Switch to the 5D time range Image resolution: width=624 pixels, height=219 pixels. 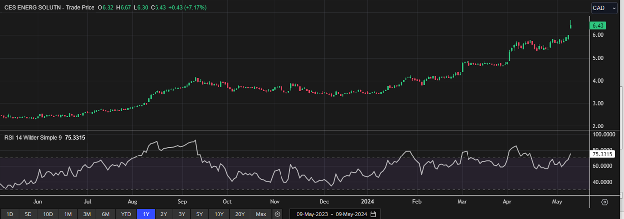[x=28, y=214]
